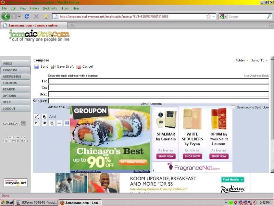Click the blue insert image icon in toolbar
The width and height of the screenshot is (274, 206).
click(67, 123)
